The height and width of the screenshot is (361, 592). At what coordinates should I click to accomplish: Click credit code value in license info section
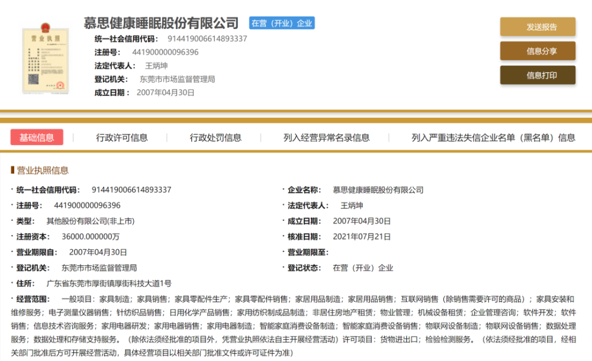tap(131, 189)
